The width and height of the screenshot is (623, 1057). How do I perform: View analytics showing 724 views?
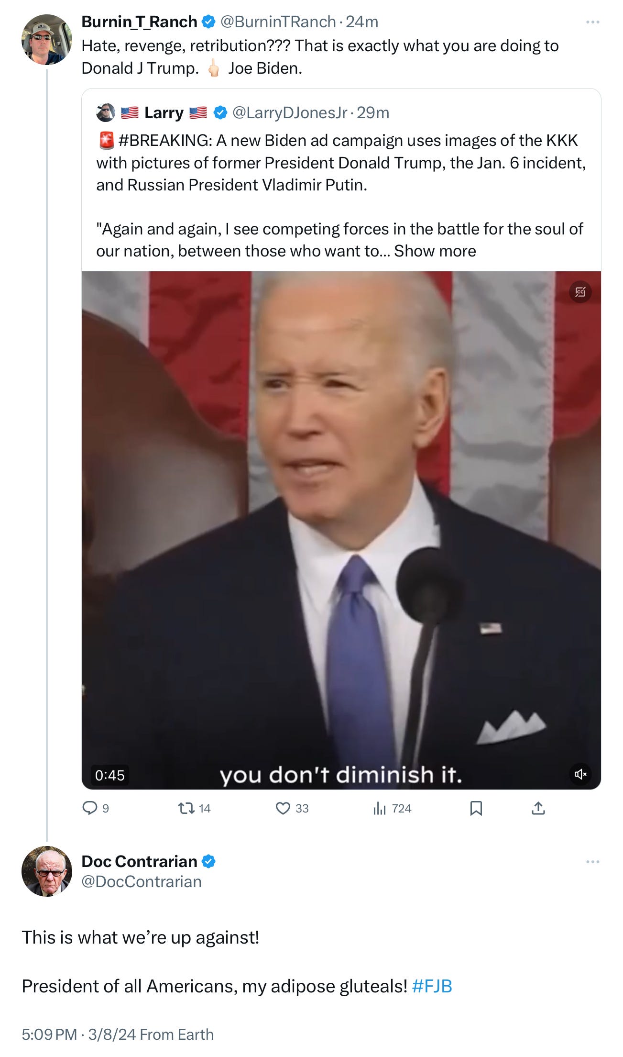point(392,808)
